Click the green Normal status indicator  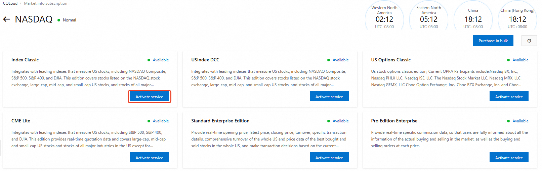coord(67,20)
